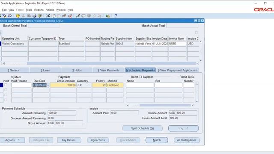This screenshot has height=154, width=274.
Task: Click the Method field showing Electronic
Action: click(x=115, y=85)
